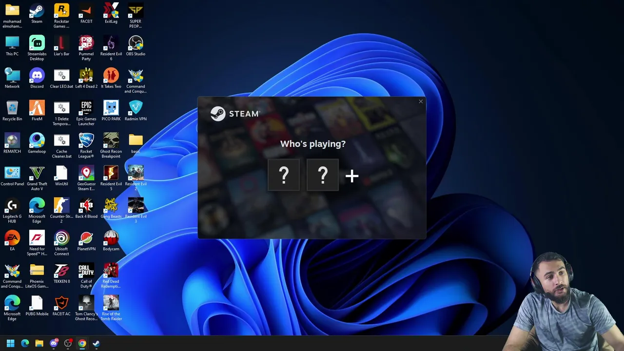Select the Clear LEO.bat file
This screenshot has width=624, height=351.
tap(61, 78)
